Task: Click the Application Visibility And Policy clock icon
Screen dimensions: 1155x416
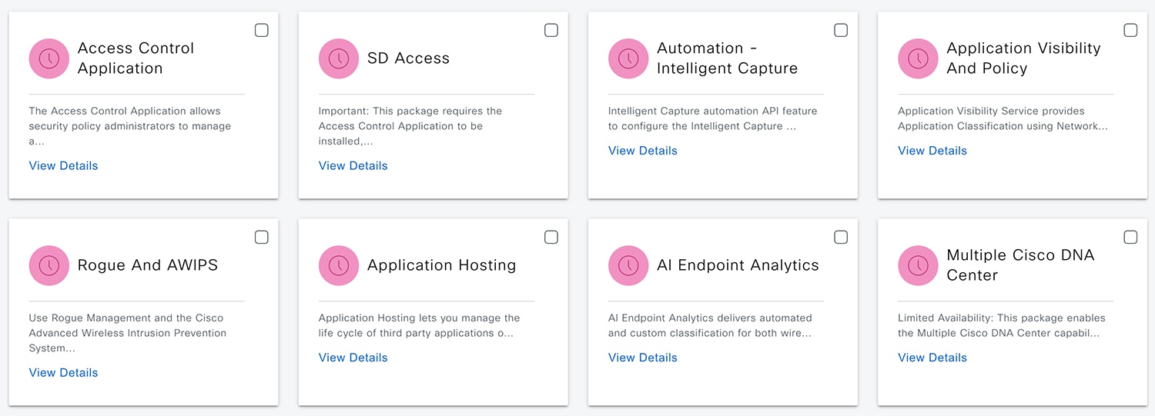Action: click(918, 58)
